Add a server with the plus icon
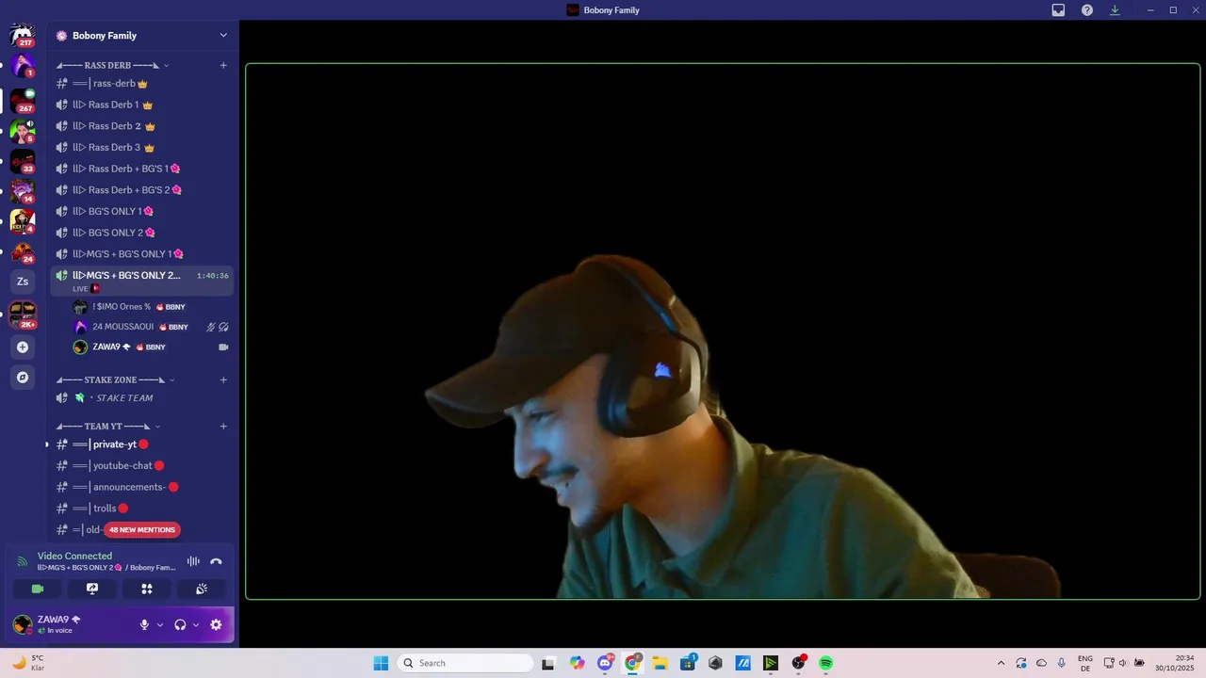The width and height of the screenshot is (1206, 678). tap(23, 347)
